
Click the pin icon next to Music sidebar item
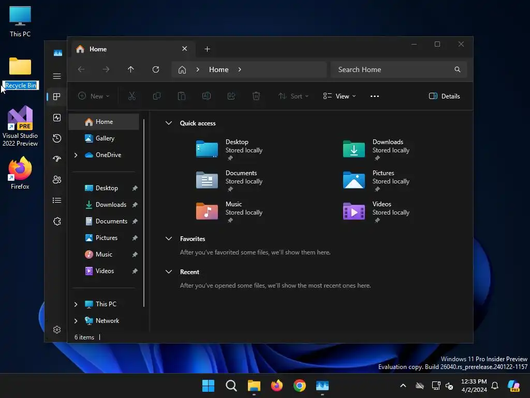click(x=135, y=254)
